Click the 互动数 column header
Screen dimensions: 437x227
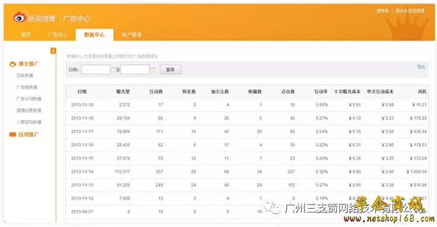(x=156, y=92)
